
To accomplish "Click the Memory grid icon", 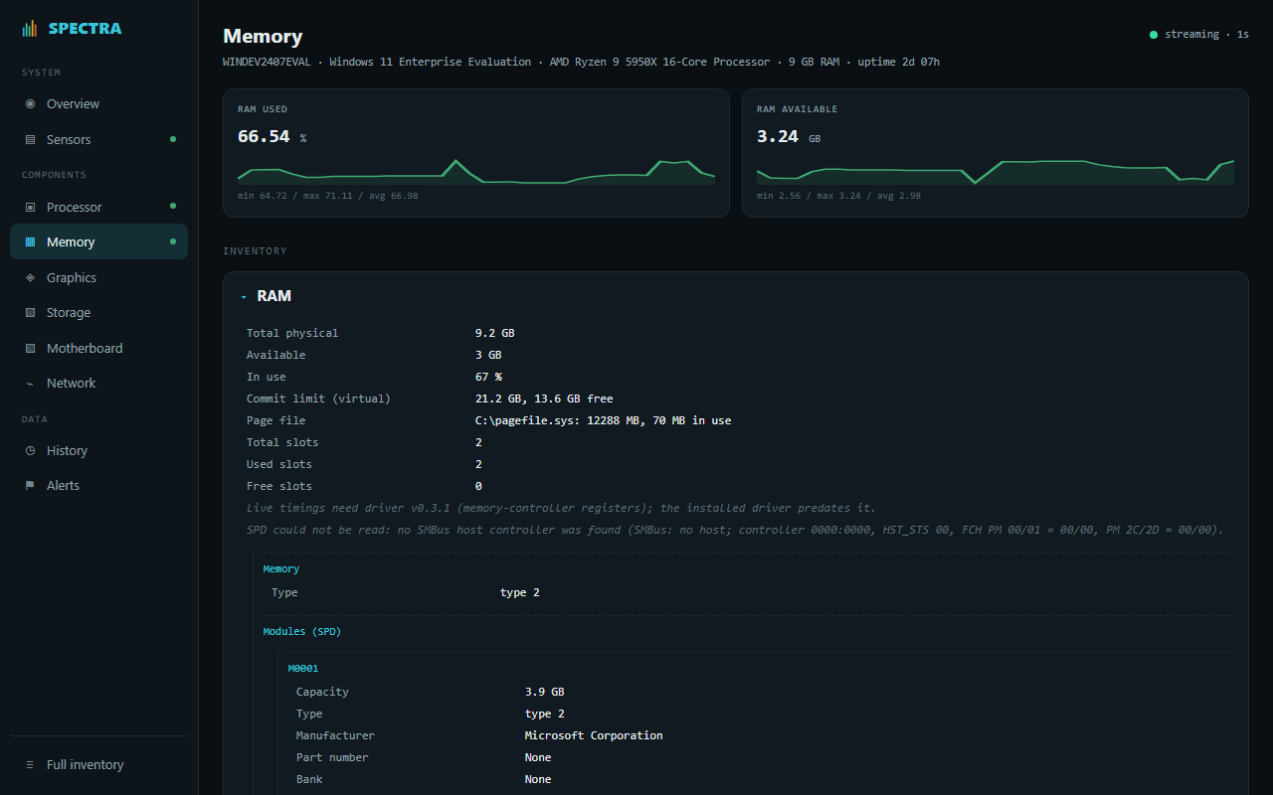I will pos(30,241).
